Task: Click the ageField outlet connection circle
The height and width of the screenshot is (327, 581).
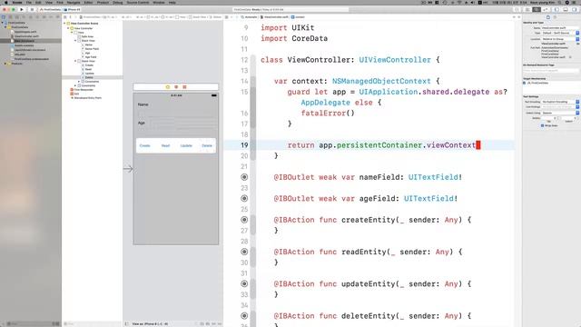Action: click(x=244, y=198)
